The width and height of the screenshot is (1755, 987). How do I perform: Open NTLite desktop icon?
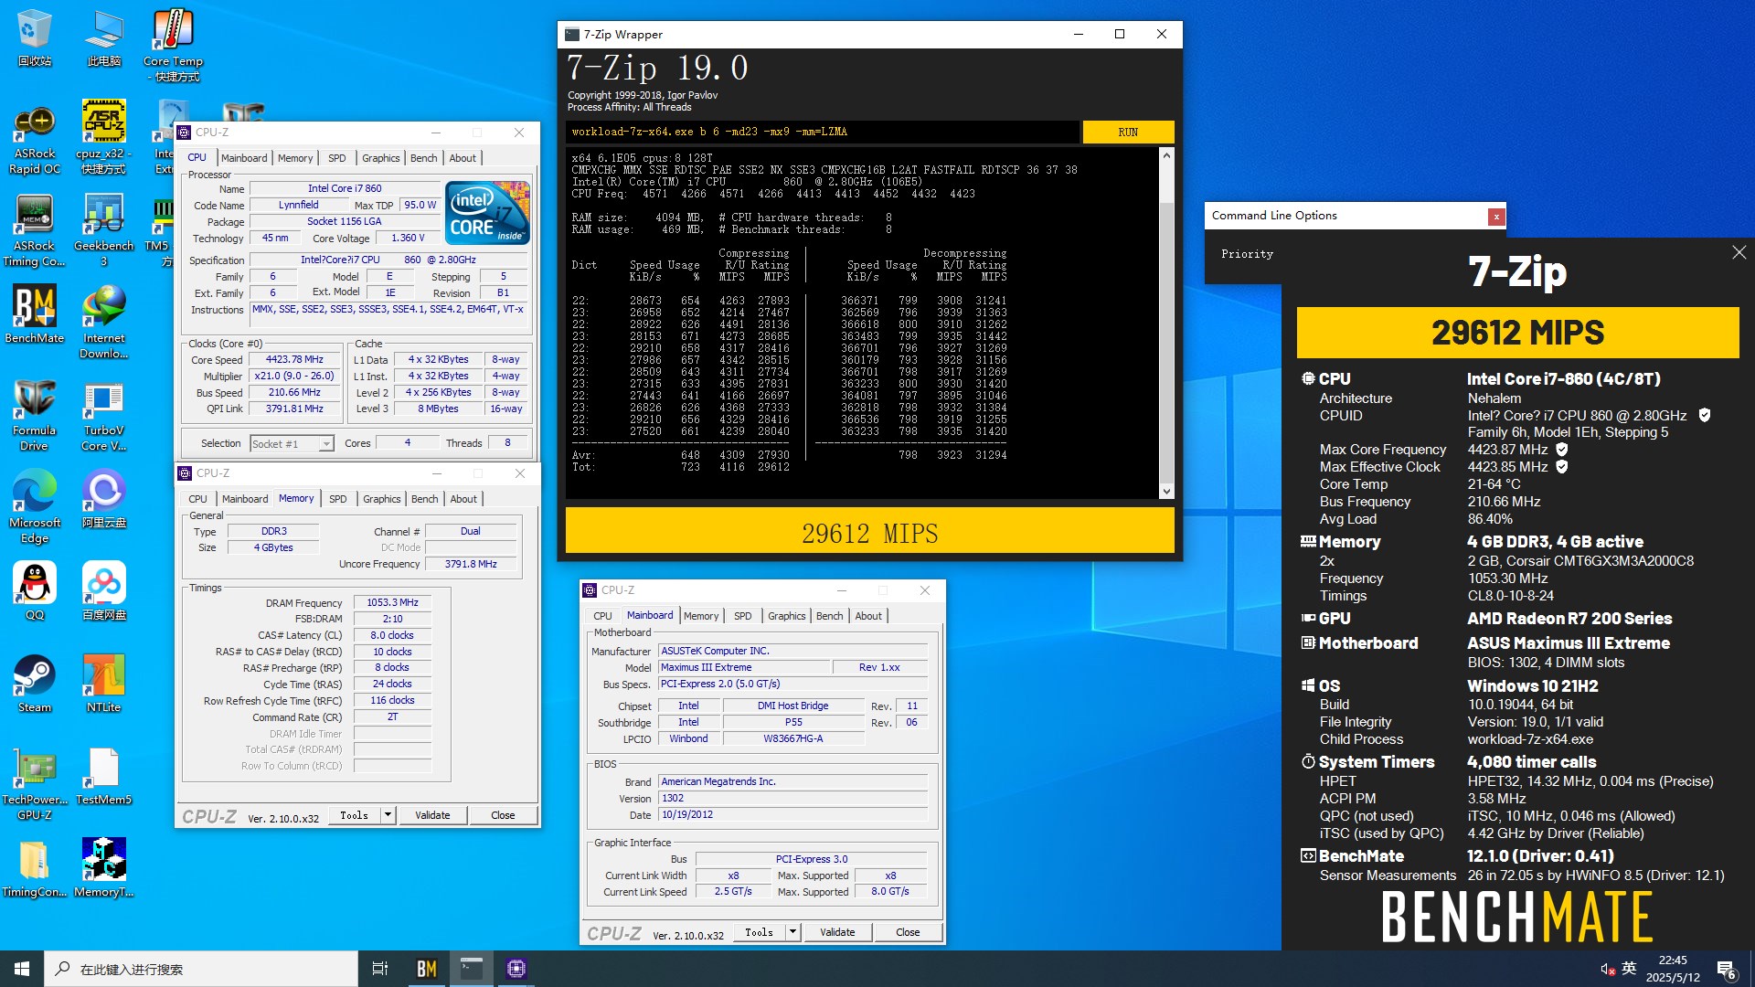pyautogui.click(x=103, y=684)
